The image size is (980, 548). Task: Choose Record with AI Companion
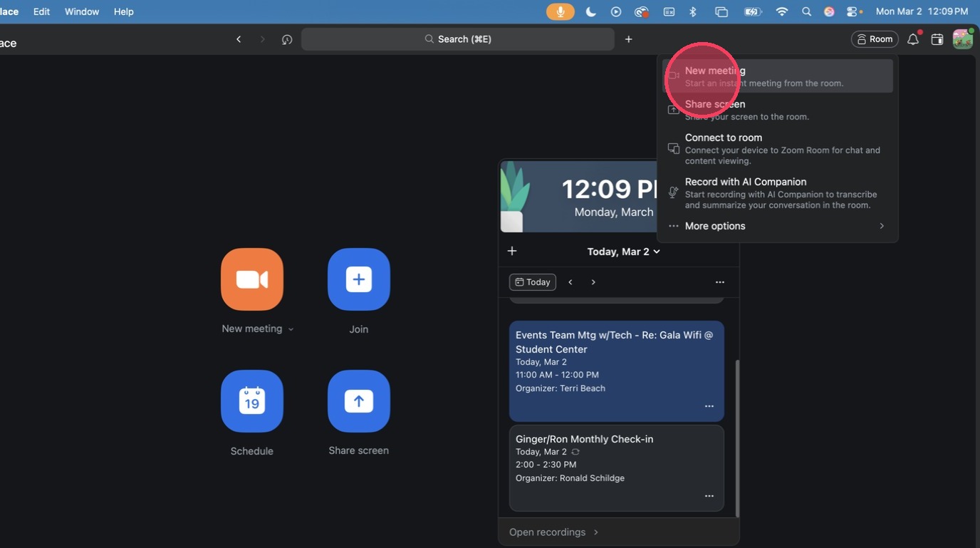[777, 192]
